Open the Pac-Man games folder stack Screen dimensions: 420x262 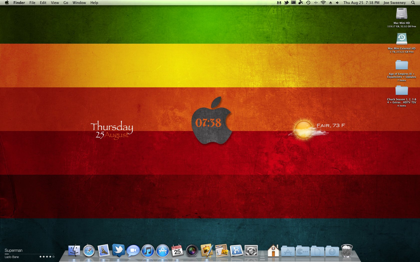click(x=302, y=251)
